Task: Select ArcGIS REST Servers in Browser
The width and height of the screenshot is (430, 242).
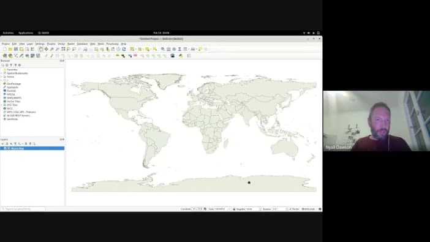Action: [18, 116]
